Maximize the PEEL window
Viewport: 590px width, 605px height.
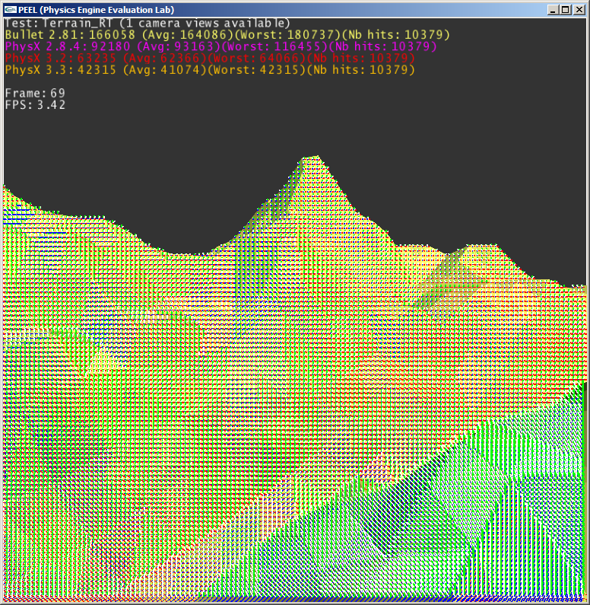coord(566,10)
